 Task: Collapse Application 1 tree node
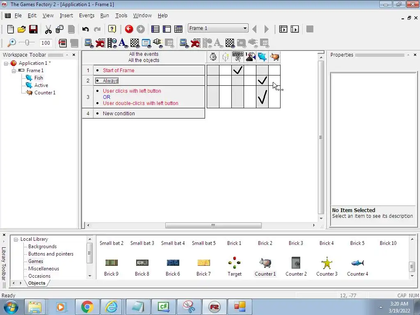click(x=6, y=64)
